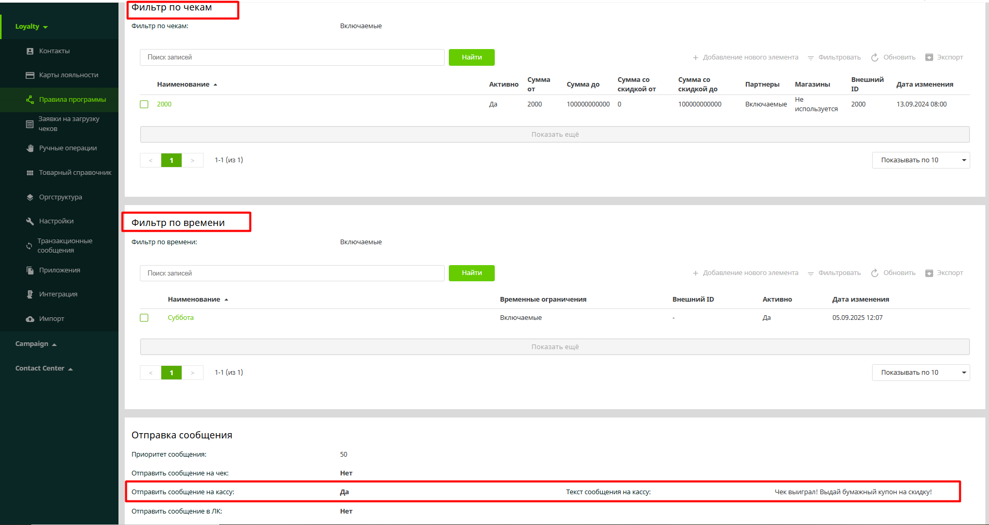Select the Суббота row checkbox

pos(144,318)
